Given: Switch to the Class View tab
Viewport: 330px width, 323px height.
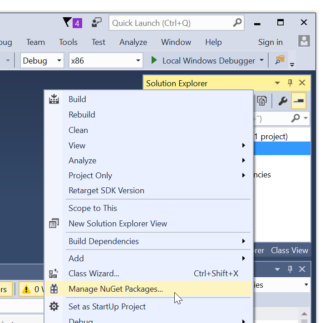Looking at the screenshot, I should click(290, 250).
